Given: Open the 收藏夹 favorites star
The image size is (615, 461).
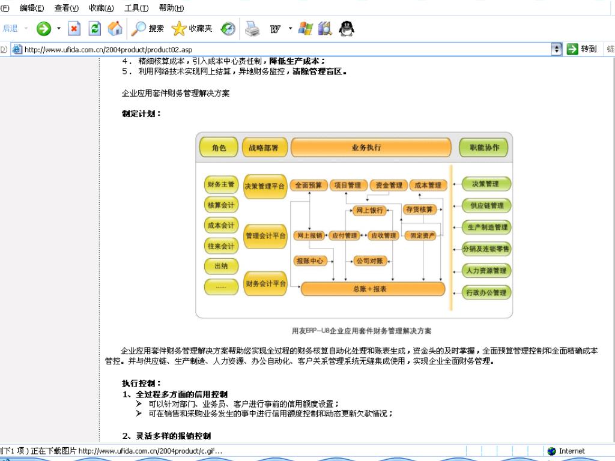Looking at the screenshot, I should 192,29.
